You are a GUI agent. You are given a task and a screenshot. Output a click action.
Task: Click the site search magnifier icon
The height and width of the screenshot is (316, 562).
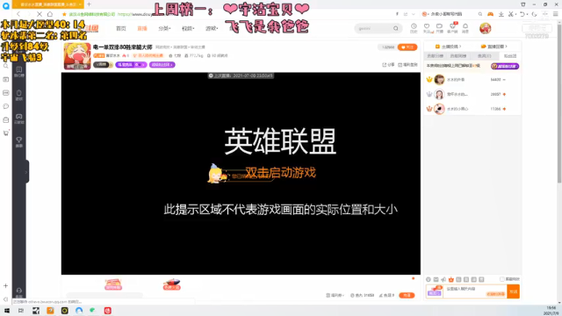pos(396,28)
